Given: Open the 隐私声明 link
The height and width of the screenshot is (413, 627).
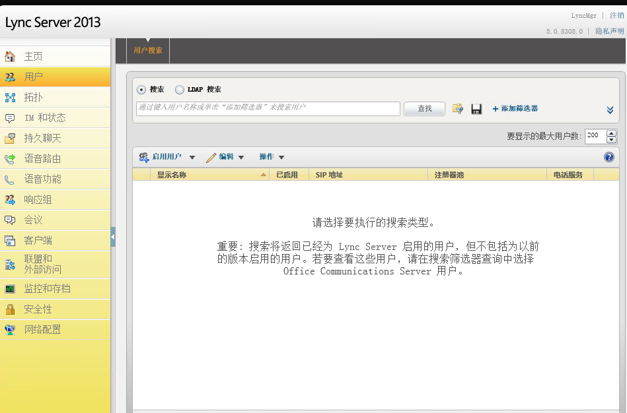Looking at the screenshot, I should 609,31.
